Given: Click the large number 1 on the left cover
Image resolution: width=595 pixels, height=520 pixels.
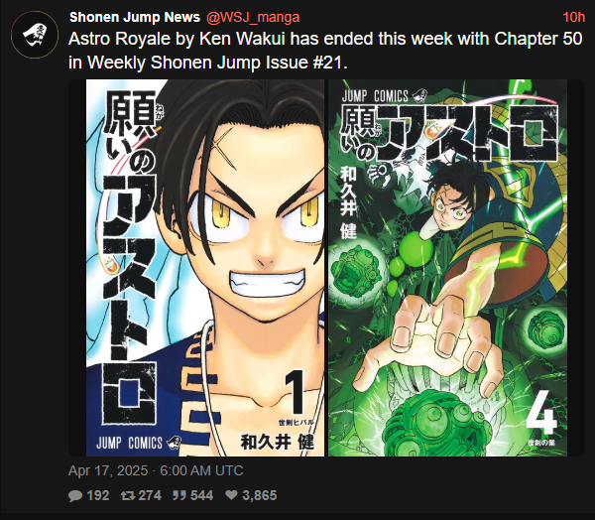Looking at the screenshot, I should click(x=297, y=392).
